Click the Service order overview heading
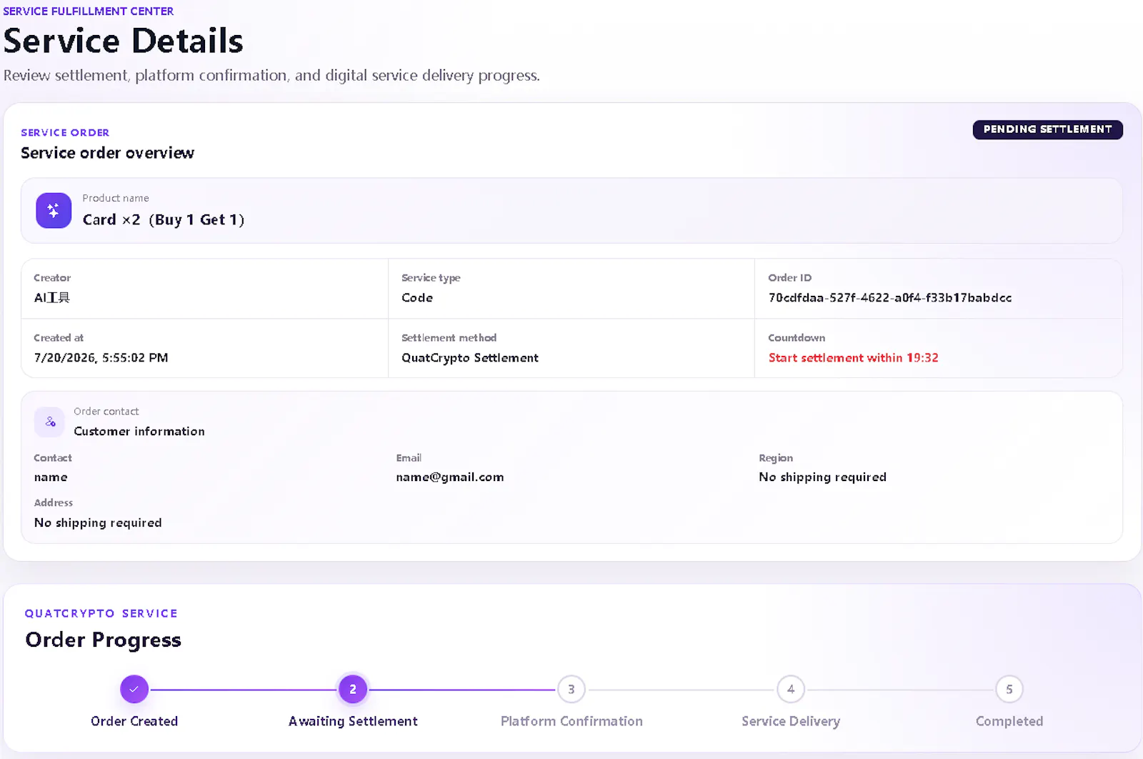Screen dimensions: 1143x759 107,153
